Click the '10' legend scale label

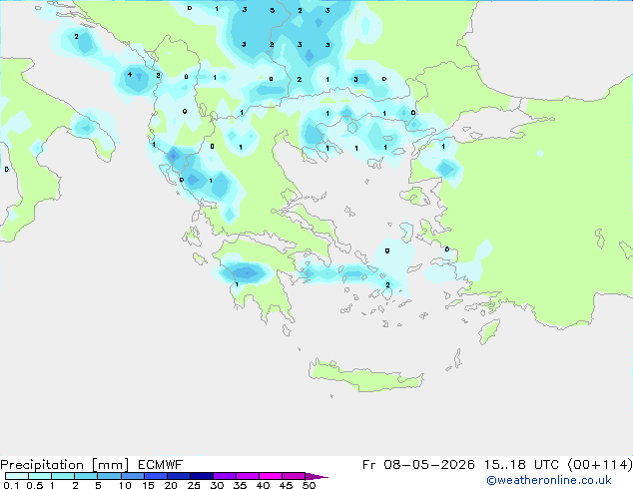tap(125, 485)
